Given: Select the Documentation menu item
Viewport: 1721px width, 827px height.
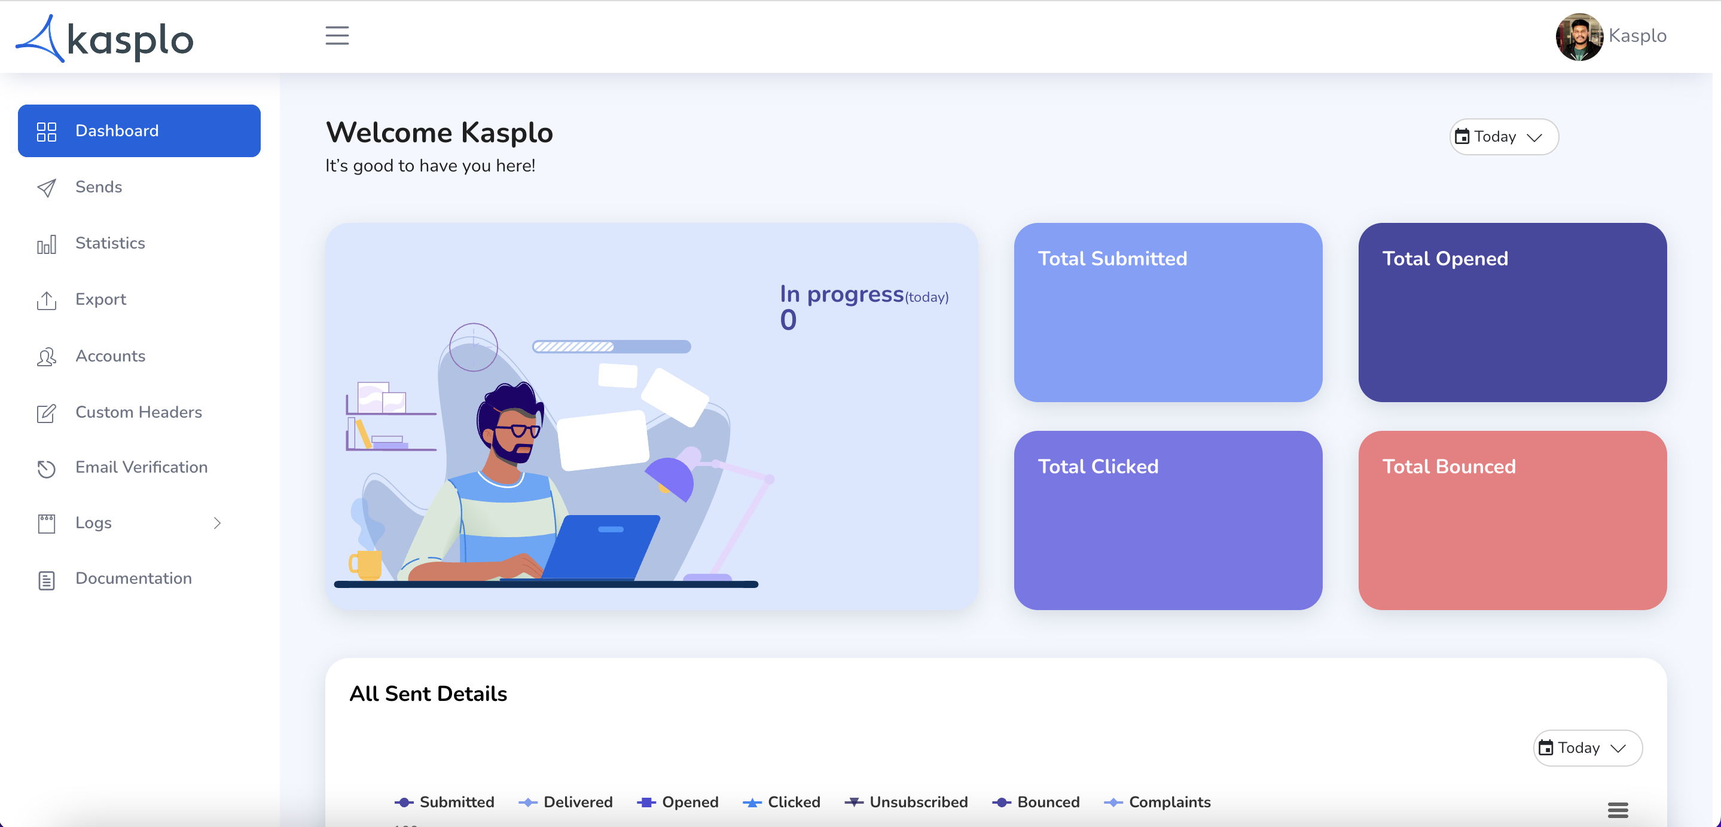Looking at the screenshot, I should point(133,579).
